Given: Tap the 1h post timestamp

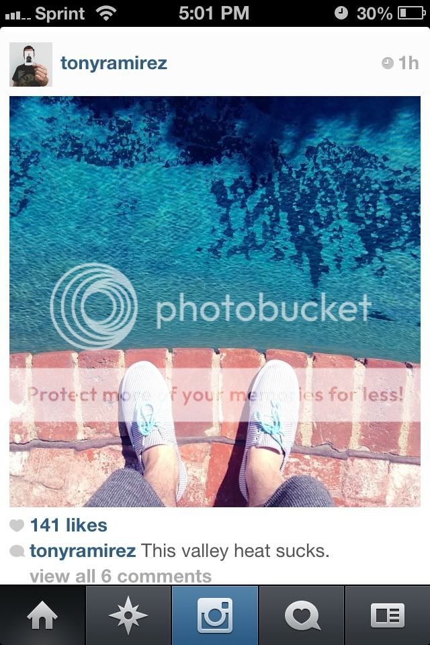Looking at the screenshot, I should coord(408,63).
